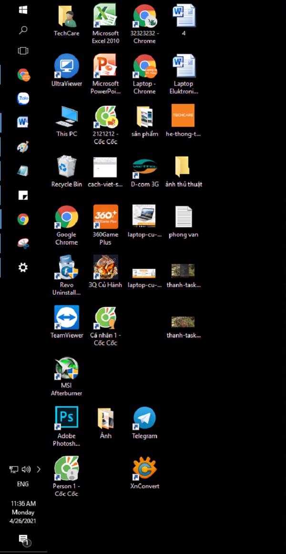Select laptop-cu file beside 360Game Plus
286x554 pixels.
point(144,221)
